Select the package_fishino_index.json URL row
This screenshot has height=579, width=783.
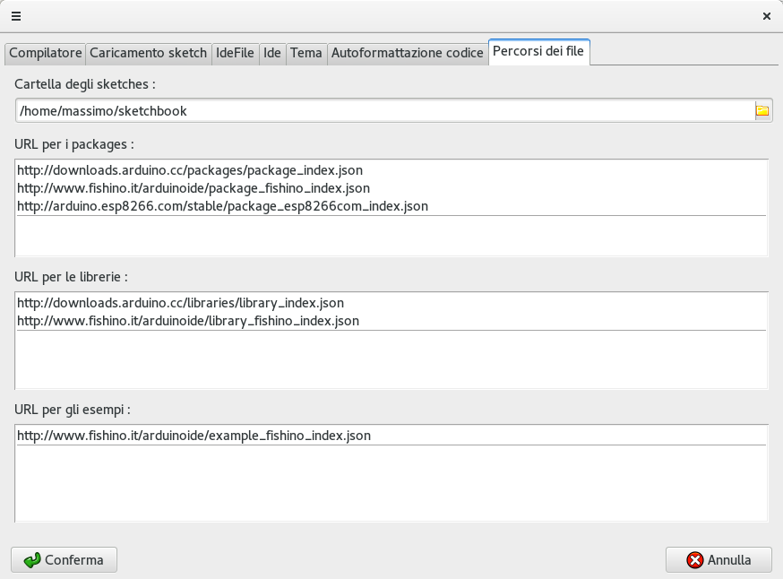click(194, 188)
